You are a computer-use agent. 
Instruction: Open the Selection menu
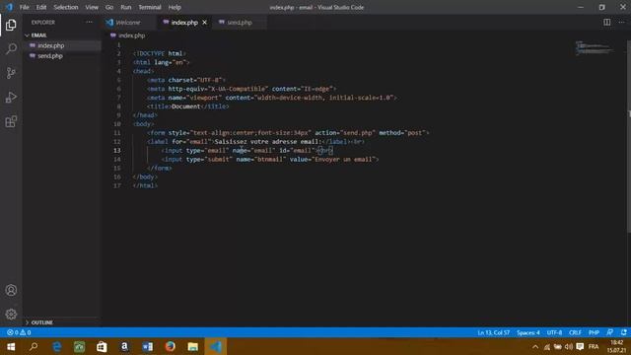click(66, 7)
